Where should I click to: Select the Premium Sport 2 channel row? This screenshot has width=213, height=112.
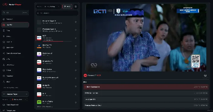[x=57, y=22]
